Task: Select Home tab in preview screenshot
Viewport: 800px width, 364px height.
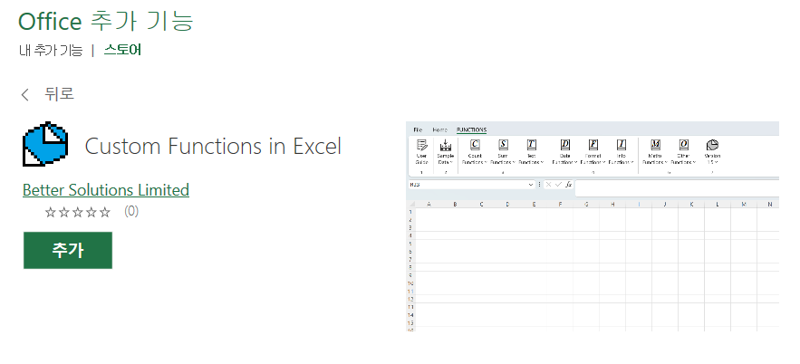Action: [439, 130]
